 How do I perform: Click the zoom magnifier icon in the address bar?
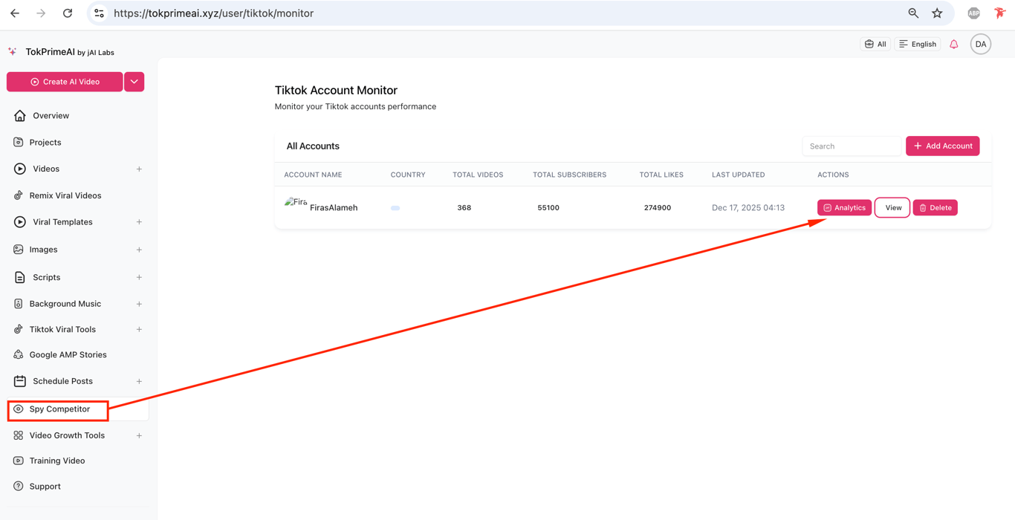(913, 13)
